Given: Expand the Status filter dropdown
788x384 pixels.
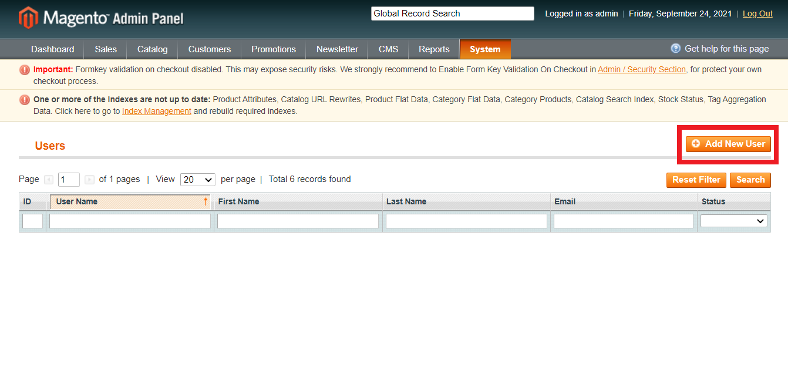Looking at the screenshot, I should (x=733, y=221).
